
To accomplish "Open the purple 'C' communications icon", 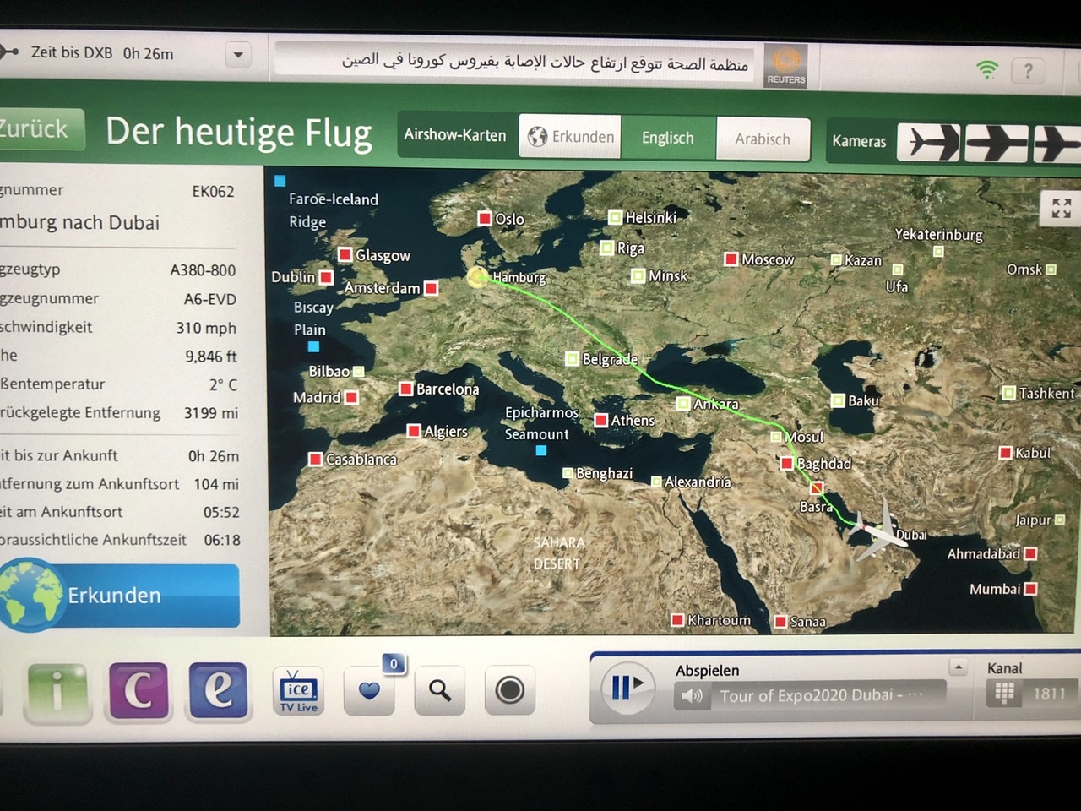I will (139, 690).
